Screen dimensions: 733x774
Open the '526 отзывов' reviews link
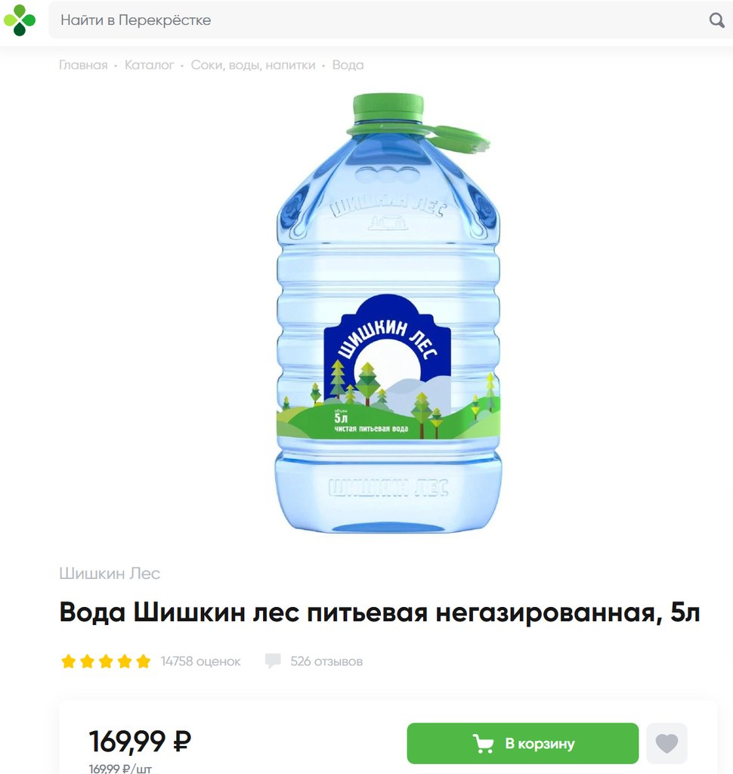(x=326, y=661)
